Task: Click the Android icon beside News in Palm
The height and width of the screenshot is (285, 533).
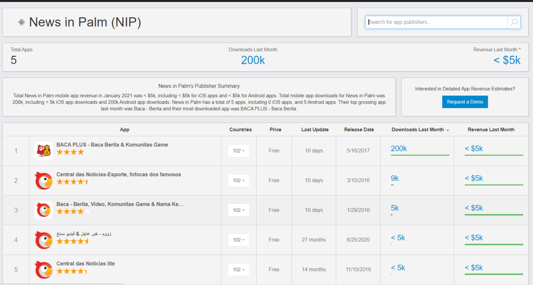Action: click(21, 22)
